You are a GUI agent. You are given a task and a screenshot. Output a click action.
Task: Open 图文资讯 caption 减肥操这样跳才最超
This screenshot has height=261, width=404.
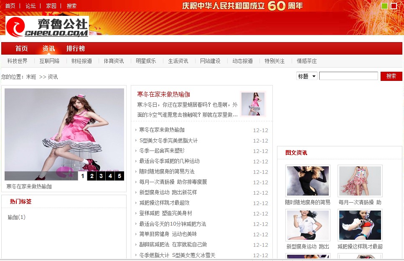pos(360,246)
